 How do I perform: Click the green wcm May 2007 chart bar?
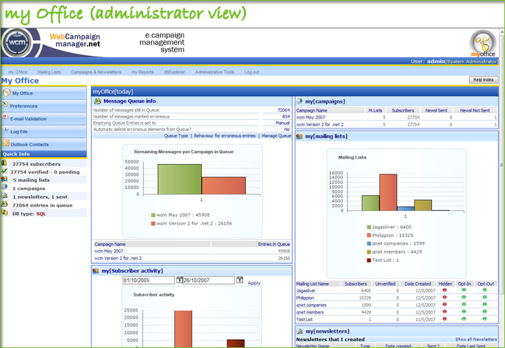[180, 179]
